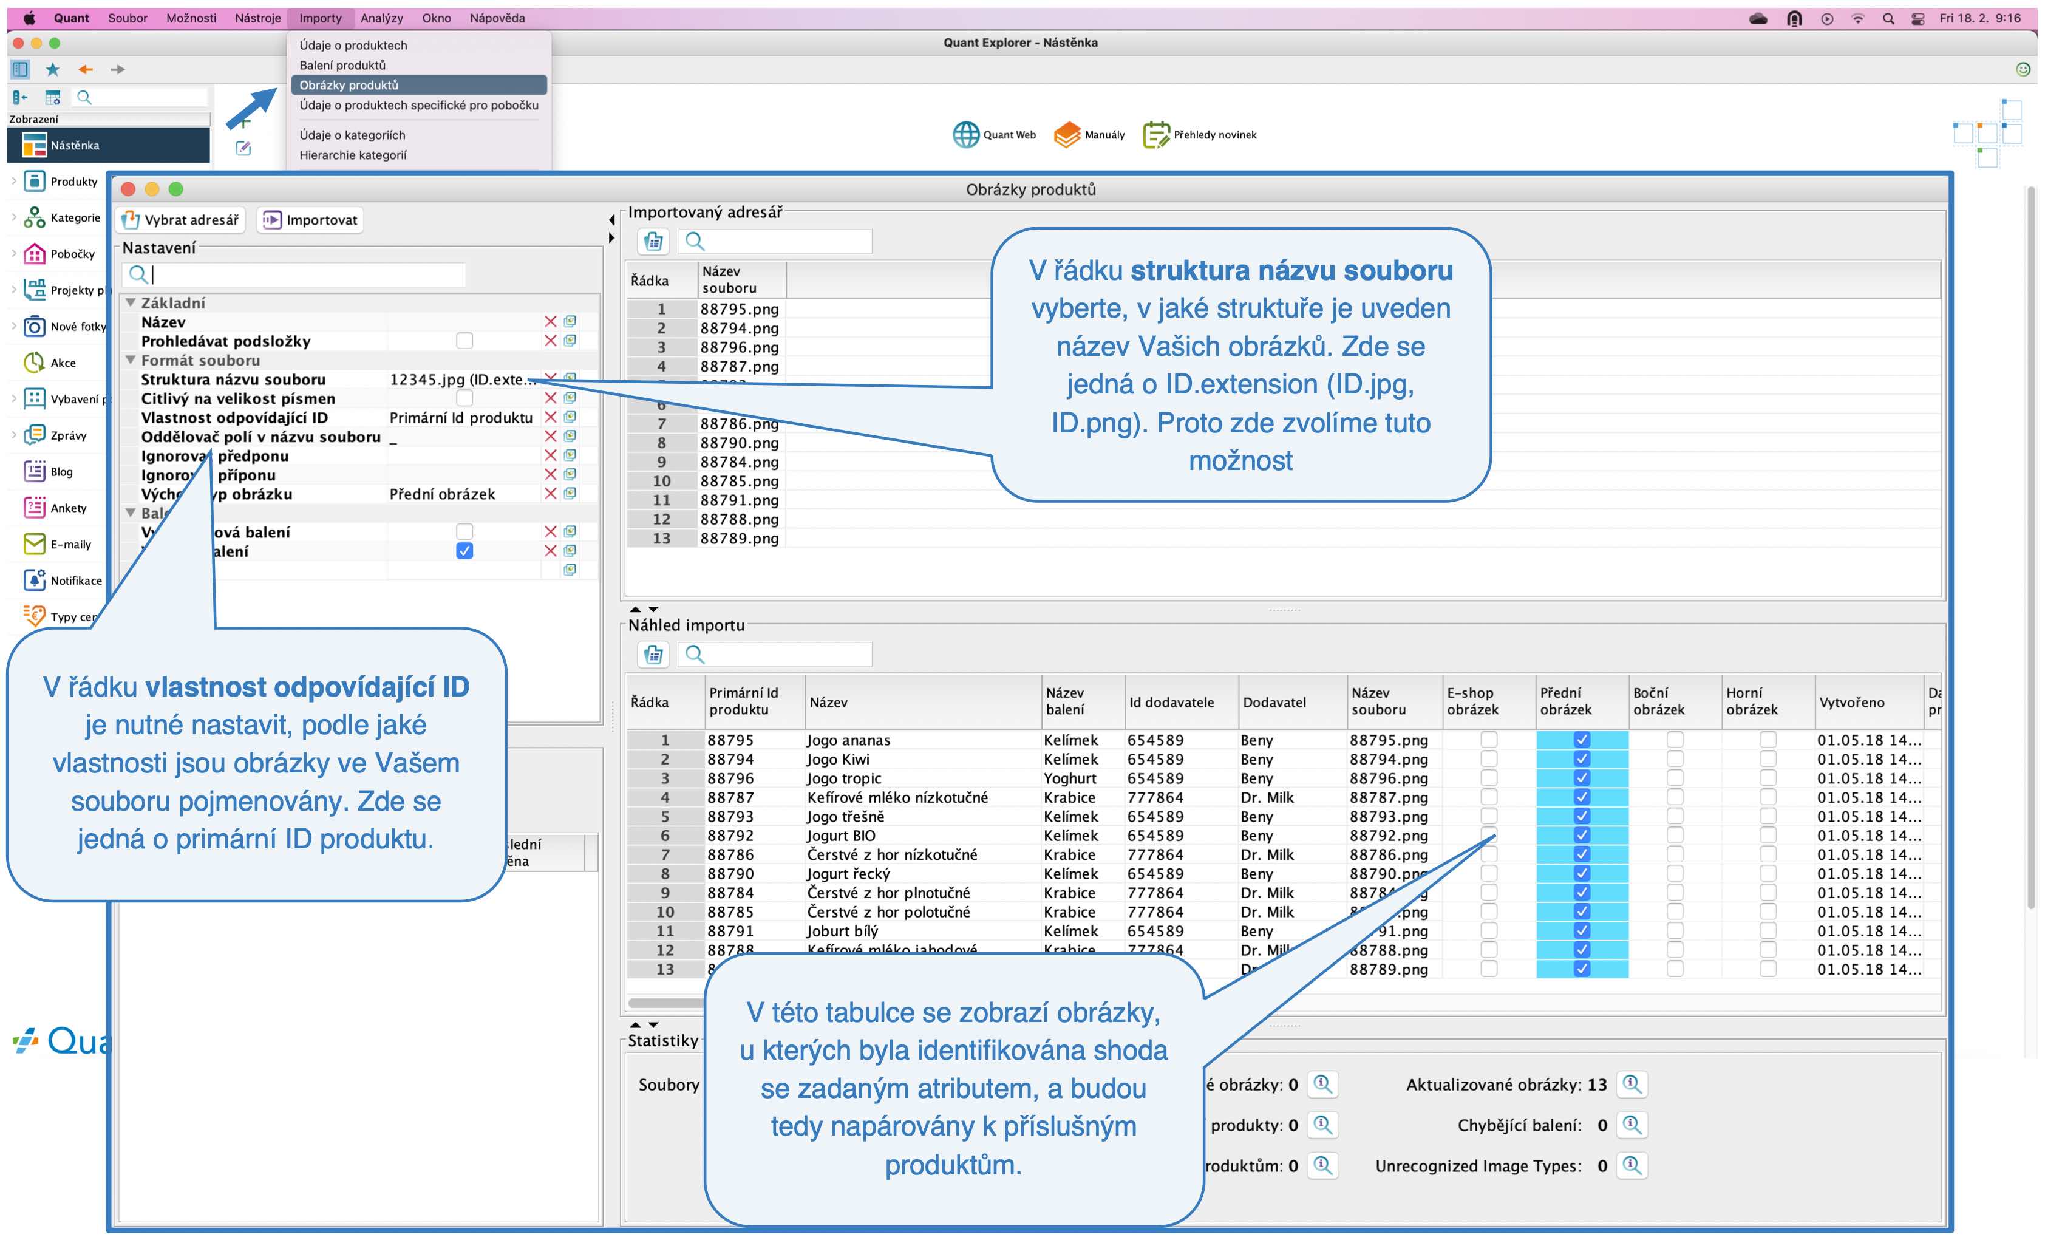Clear Vlastnost odpovídající ID with red X
Screen dimensions: 2045x1240
[x=550, y=417]
